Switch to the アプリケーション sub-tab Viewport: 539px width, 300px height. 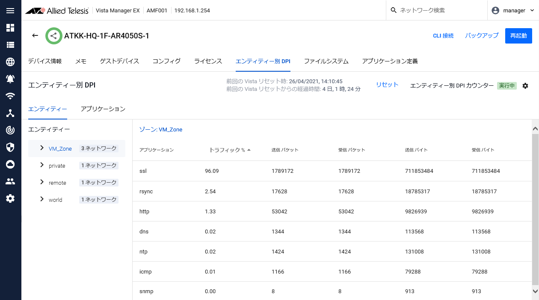point(103,109)
